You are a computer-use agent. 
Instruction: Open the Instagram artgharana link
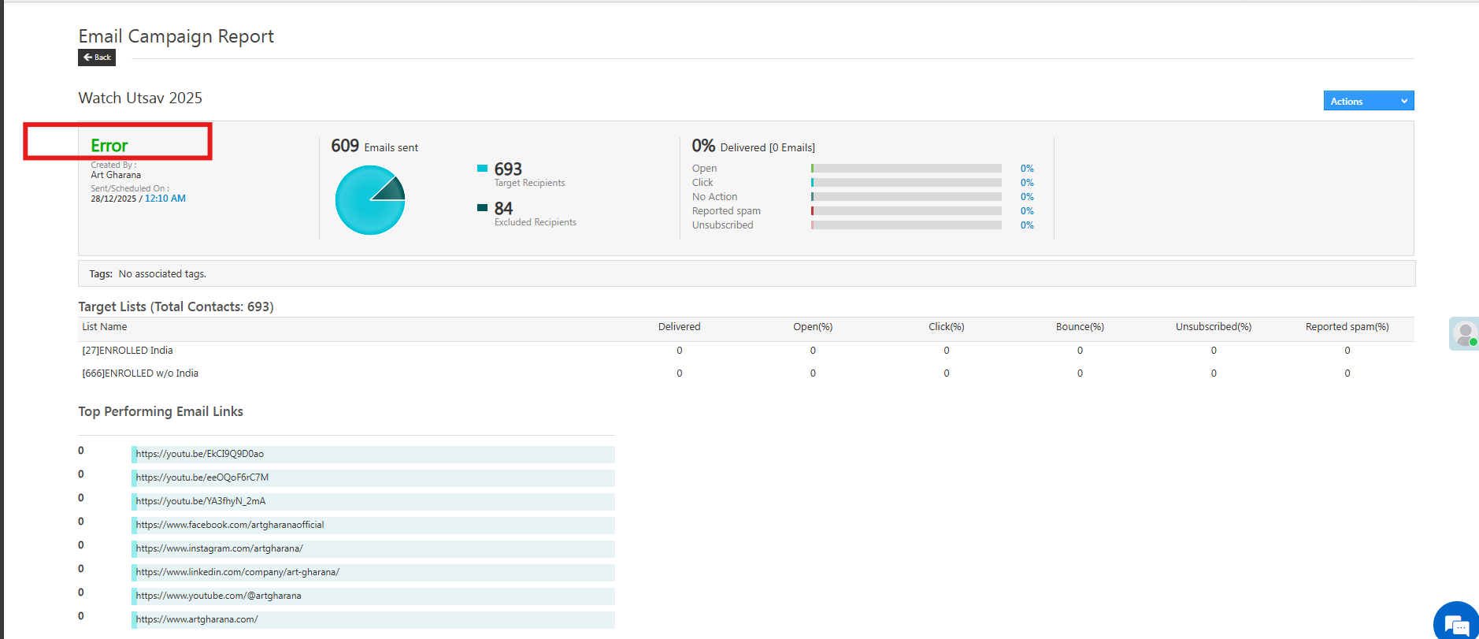pos(219,548)
